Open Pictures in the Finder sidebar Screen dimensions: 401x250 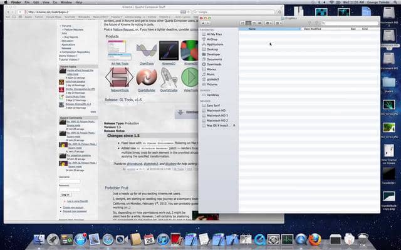(212, 84)
